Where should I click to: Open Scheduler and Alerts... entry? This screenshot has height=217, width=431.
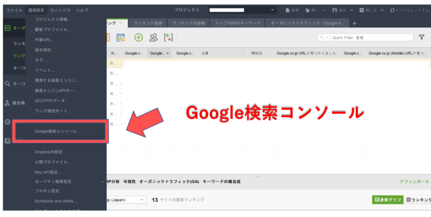[x=56, y=201]
